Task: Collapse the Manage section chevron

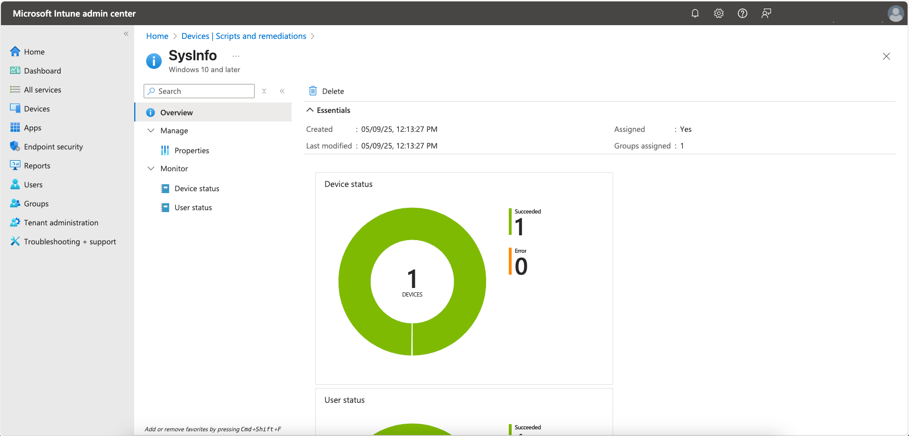Action: coord(151,130)
